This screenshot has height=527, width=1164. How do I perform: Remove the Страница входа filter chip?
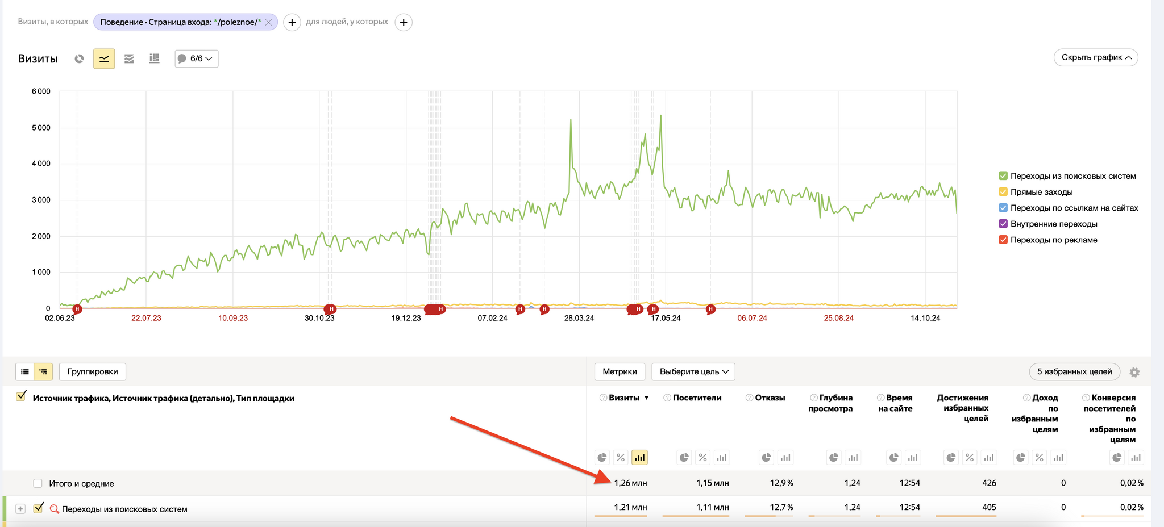tap(269, 22)
